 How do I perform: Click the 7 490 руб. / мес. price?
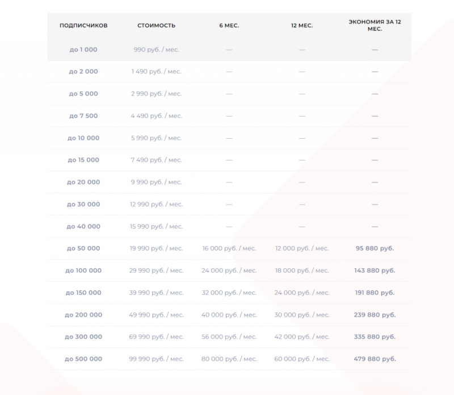coord(157,160)
